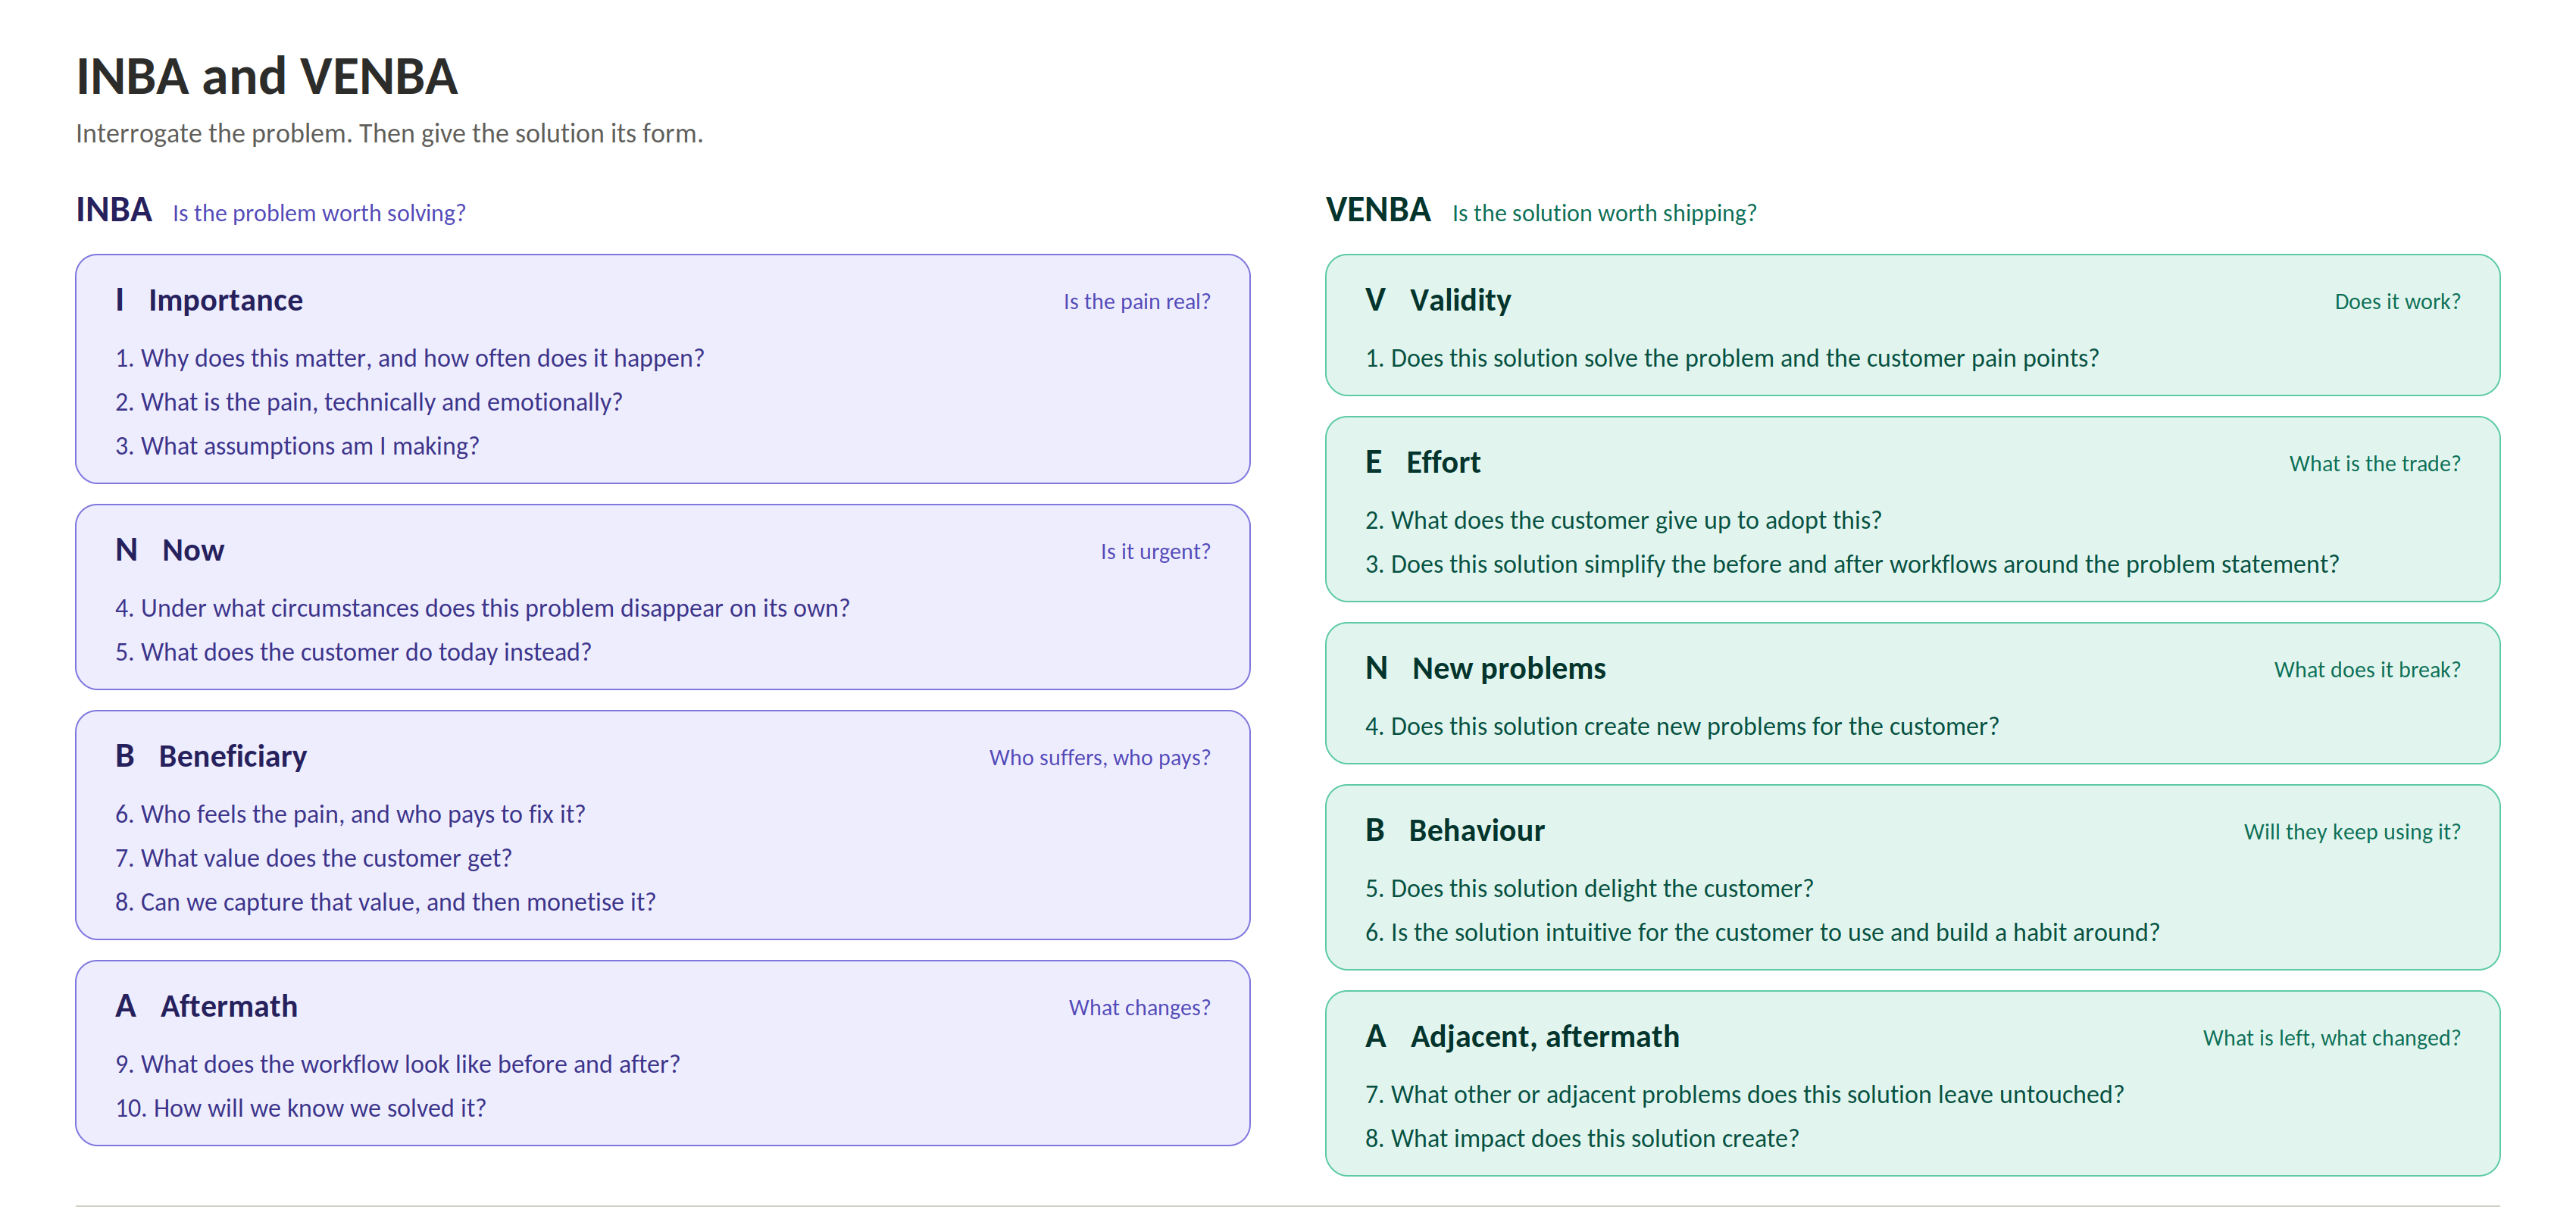Screen dimensions: 2576x1219
Task: Select the INBA section heading
Action: [x=114, y=210]
